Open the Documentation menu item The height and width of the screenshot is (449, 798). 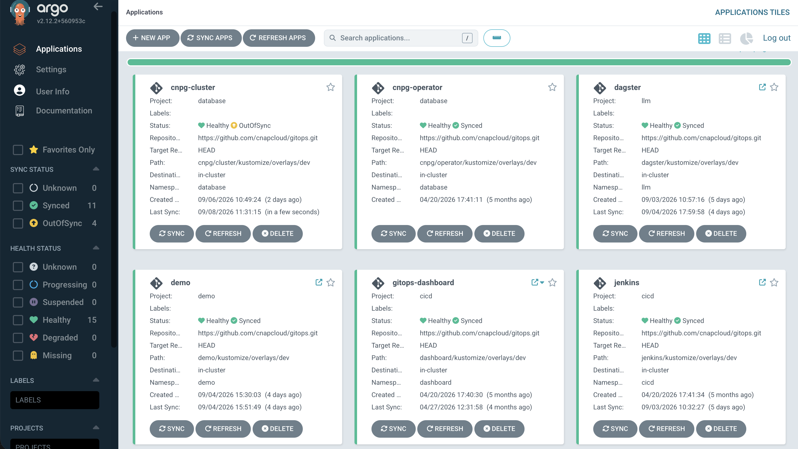tap(64, 111)
